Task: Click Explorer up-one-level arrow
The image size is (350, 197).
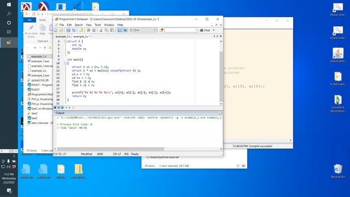Action: tap(45, 48)
